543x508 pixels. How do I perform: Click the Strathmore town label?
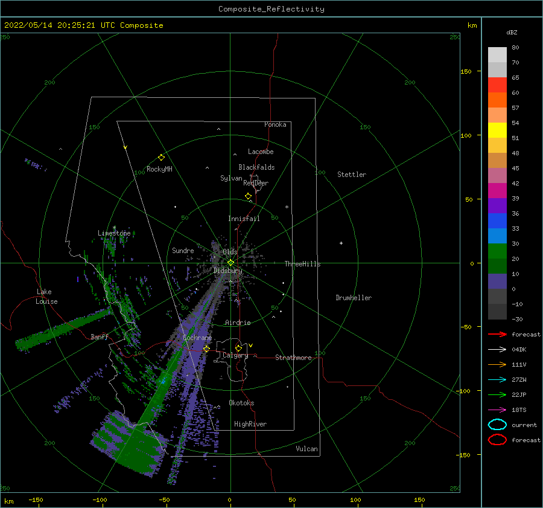(293, 358)
